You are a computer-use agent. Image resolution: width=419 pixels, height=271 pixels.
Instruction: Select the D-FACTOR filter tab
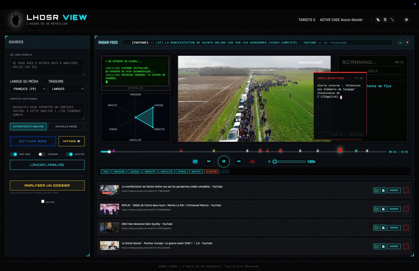[x=211, y=171]
